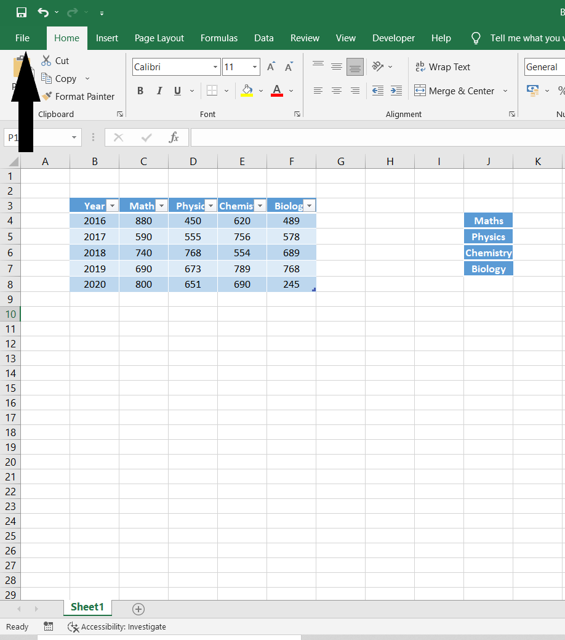The image size is (565, 640).
Task: Run the Accessibility: Investigate checker
Action: click(116, 626)
